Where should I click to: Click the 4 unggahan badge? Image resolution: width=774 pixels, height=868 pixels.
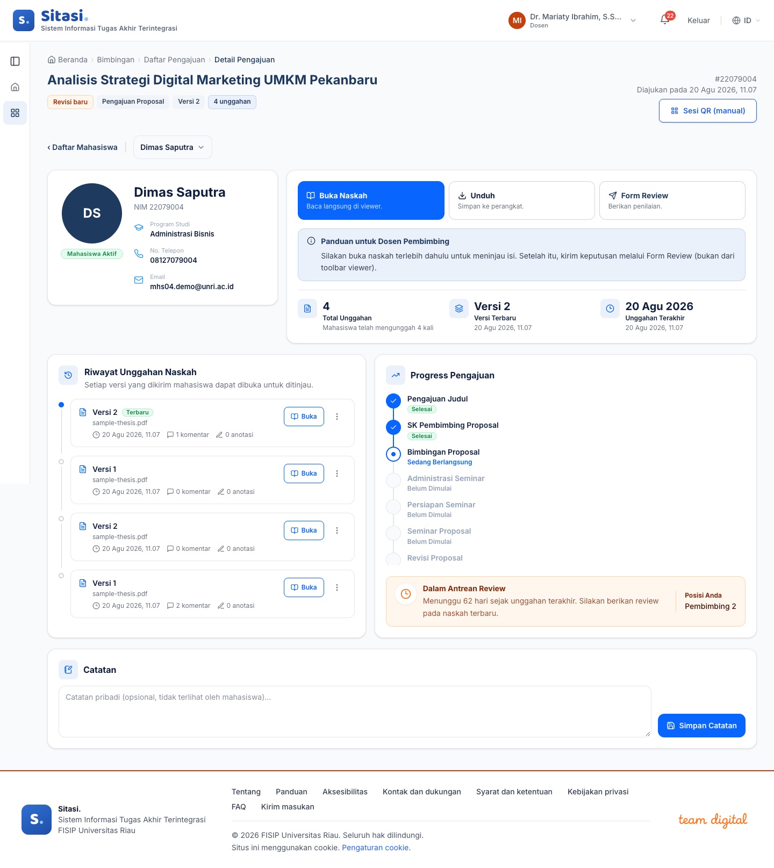[x=232, y=102]
